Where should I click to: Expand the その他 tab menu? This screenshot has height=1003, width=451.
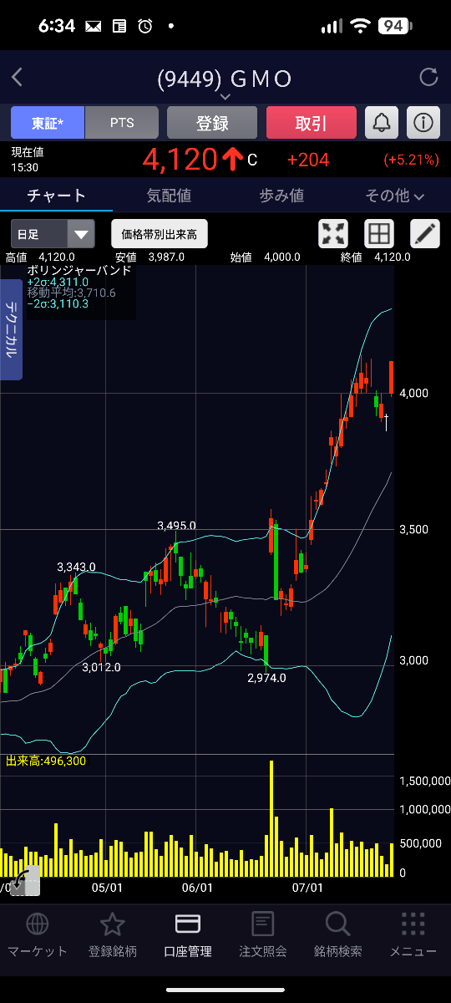coord(394,196)
